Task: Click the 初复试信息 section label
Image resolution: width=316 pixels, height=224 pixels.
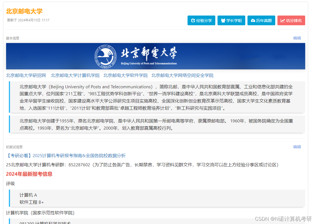Action: [14, 147]
